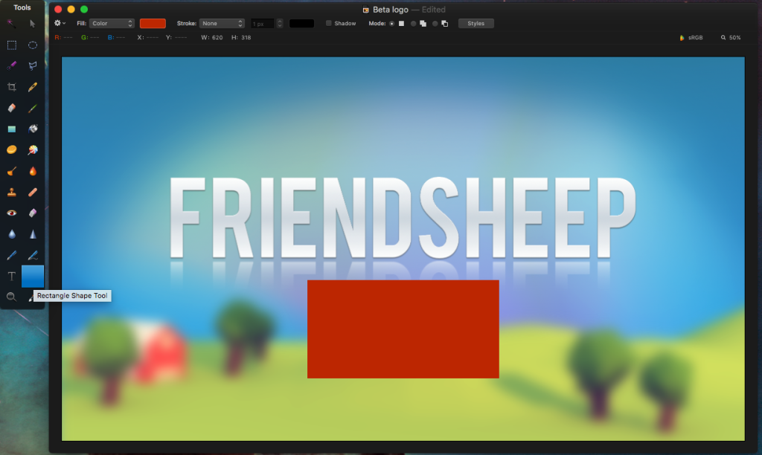Select the Healing bandage tool
The image size is (762, 455).
(x=33, y=193)
